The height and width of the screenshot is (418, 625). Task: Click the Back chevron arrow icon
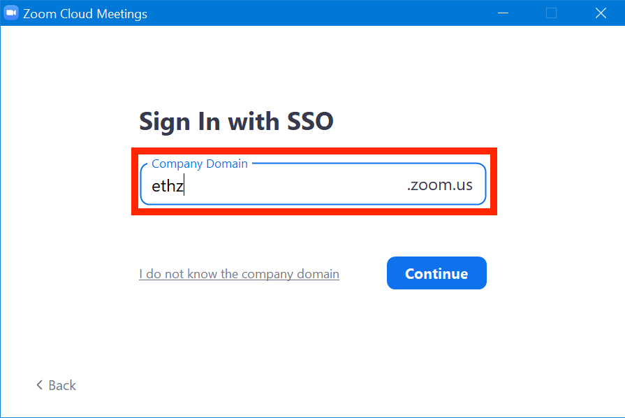(39, 385)
